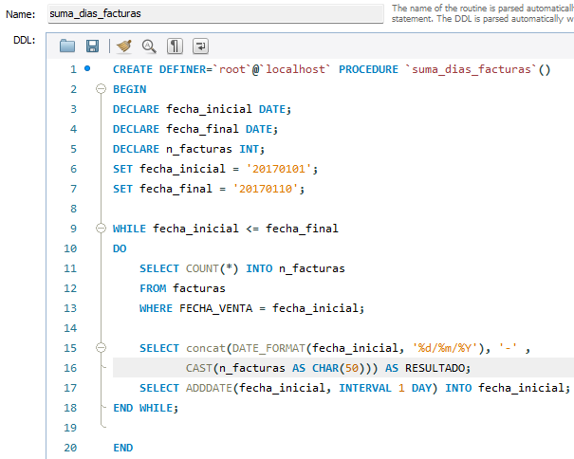The height and width of the screenshot is (459, 574).
Task: Click the facturas table name in FROM clause
Action: coord(199,288)
